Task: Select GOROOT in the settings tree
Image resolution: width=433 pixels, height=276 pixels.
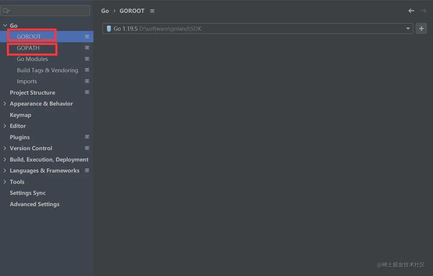Action: pyautogui.click(x=47, y=37)
